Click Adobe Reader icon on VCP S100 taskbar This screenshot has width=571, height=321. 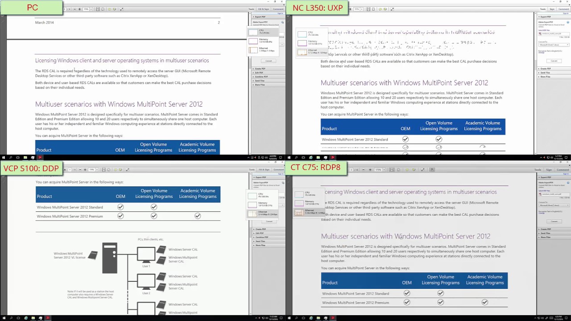[48, 318]
